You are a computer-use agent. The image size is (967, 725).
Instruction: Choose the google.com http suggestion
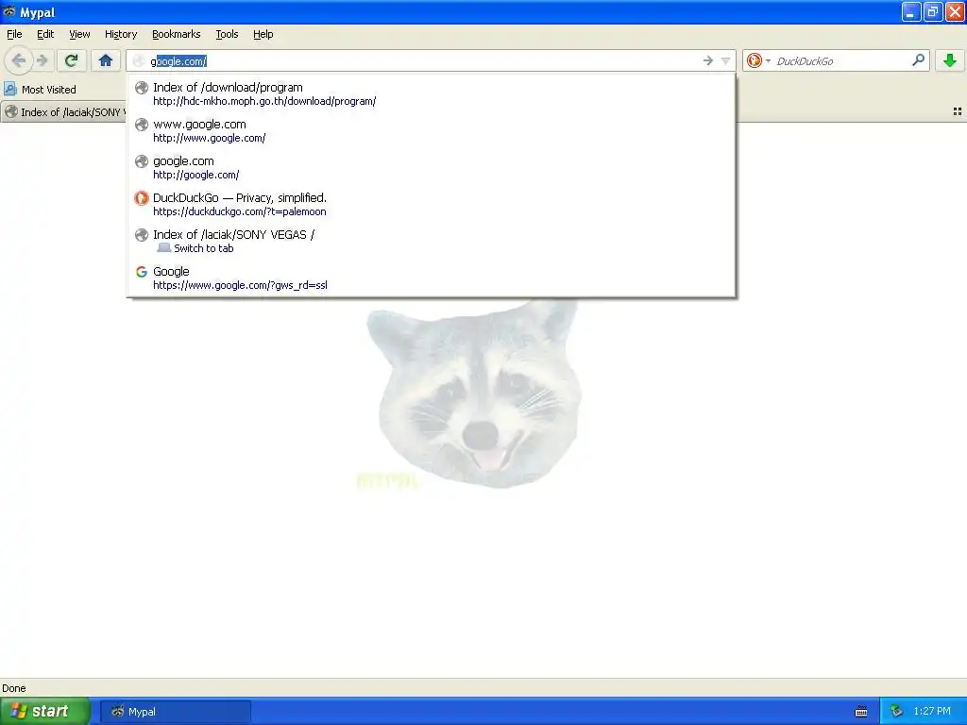pos(431,168)
